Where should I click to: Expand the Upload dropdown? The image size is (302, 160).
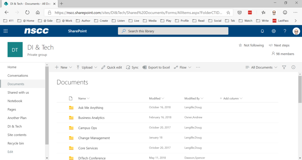pyautogui.click(x=87, y=67)
